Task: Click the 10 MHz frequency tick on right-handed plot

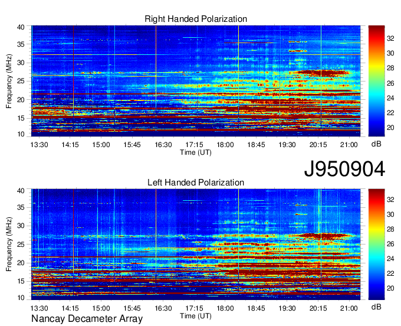Action: 21,134
